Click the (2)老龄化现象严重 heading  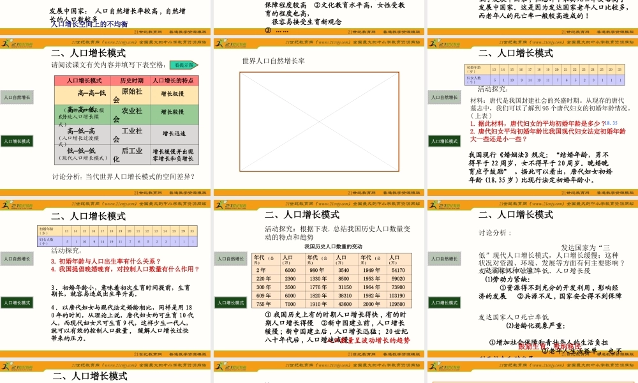(x=535, y=326)
